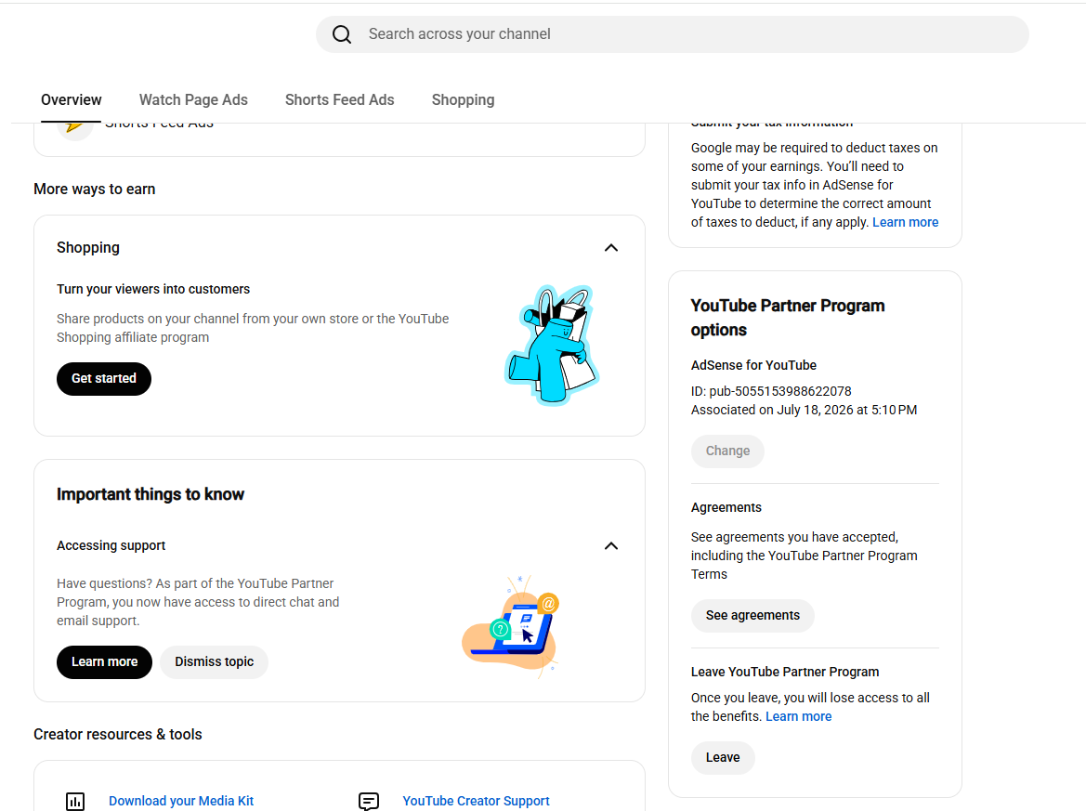Viewport: 1086px width, 811px height.
Task: Click the AdSense ID pub-5055153988622078 text
Action: pyautogui.click(x=771, y=391)
